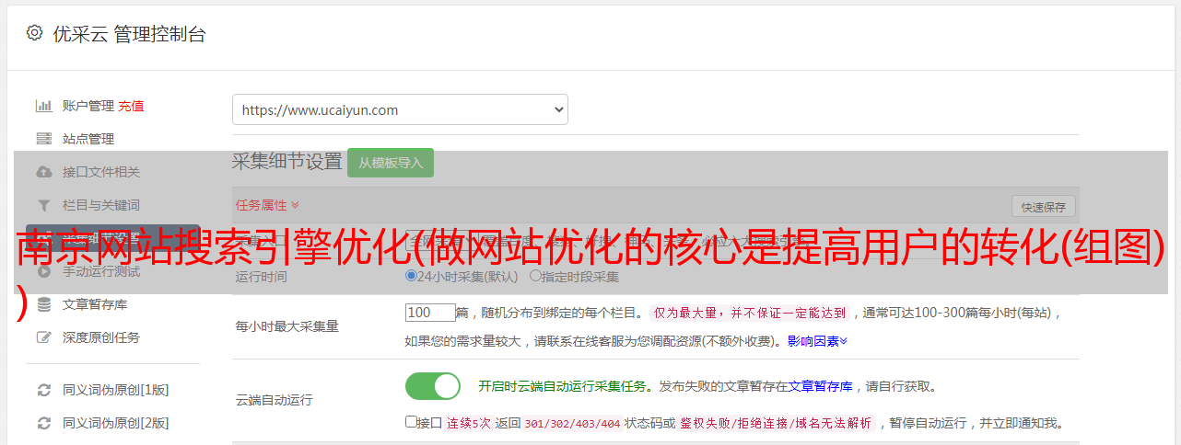Collapse the 任务属性 section
1181x445 pixels.
pyautogui.click(x=267, y=204)
